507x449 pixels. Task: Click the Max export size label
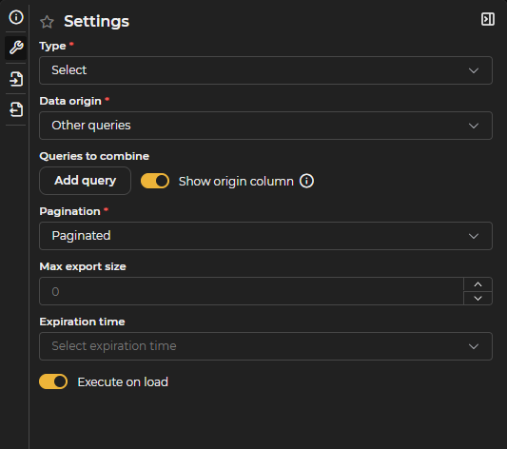[83, 266]
